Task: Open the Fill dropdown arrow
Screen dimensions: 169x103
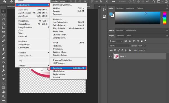Action: click(x=145, y=50)
